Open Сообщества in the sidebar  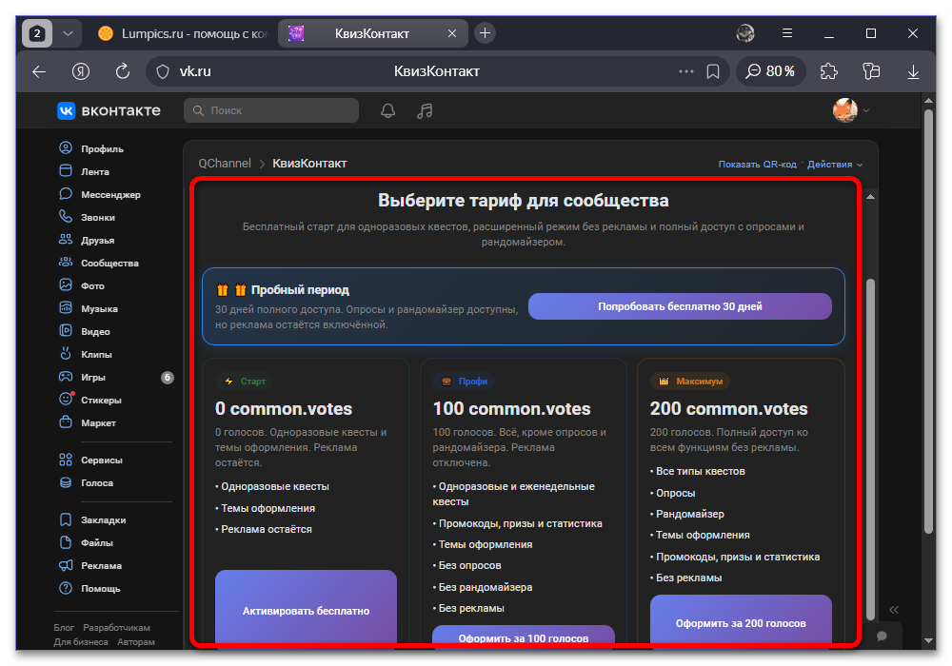click(x=109, y=264)
